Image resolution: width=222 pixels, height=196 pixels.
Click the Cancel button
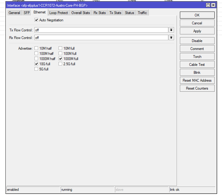[x=197, y=23]
